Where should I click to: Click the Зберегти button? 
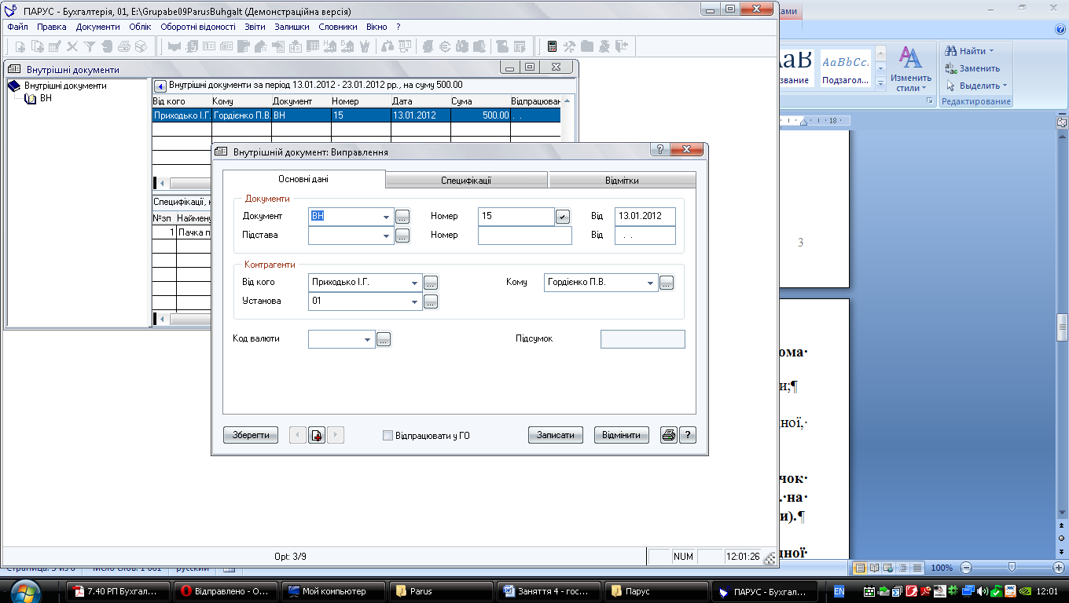[x=251, y=435]
